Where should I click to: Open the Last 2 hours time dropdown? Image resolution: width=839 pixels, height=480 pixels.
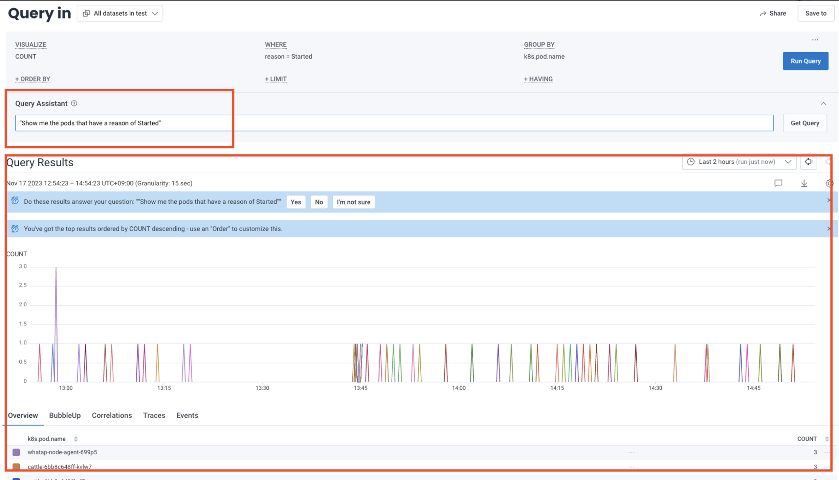pos(739,162)
